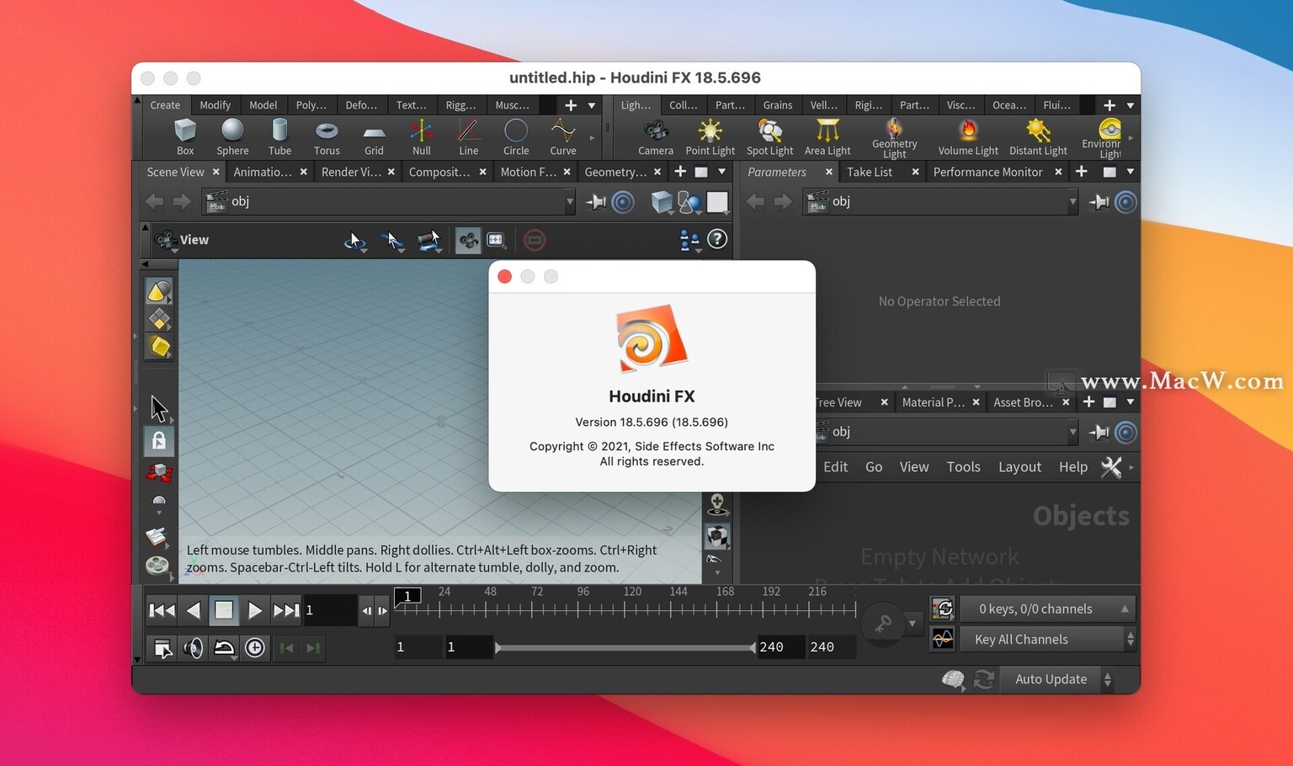Add a Camera from the shelf
The height and width of the screenshot is (766, 1293).
(656, 137)
